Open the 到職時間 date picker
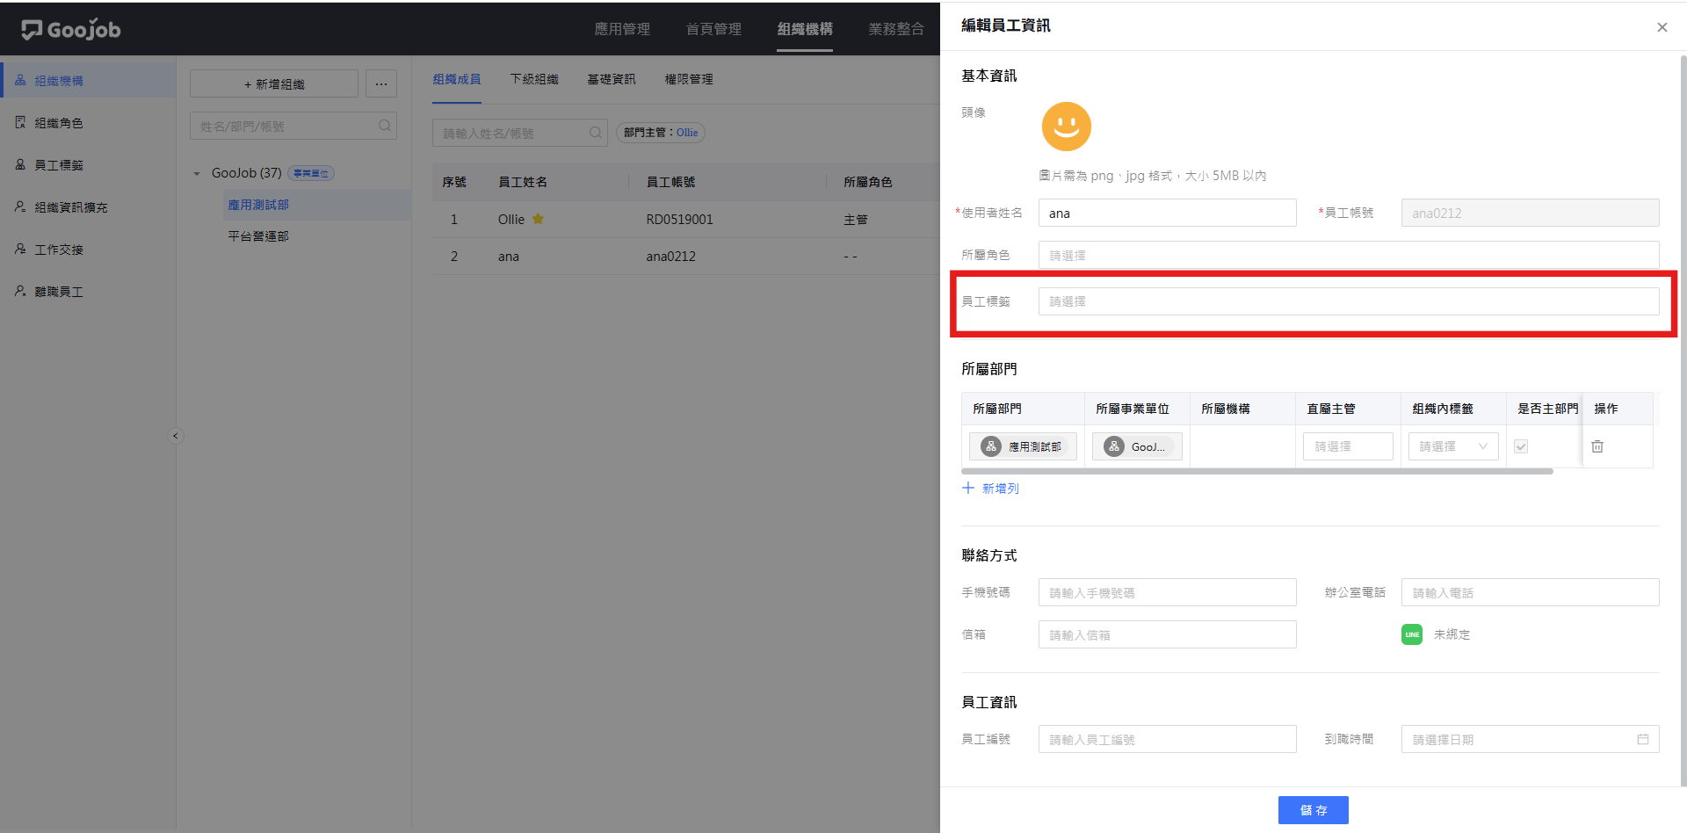Viewport: 1687px width, 833px height. coord(1530,739)
